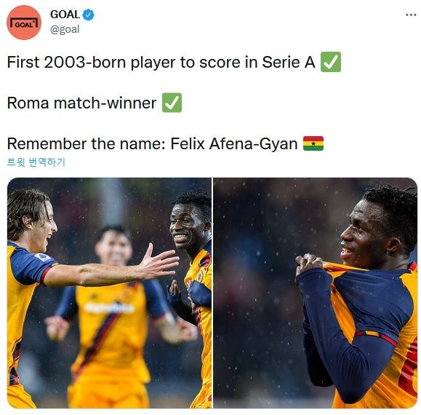The height and width of the screenshot is (415, 421).
Task: Open the left celebration photo
Action: pyautogui.click(x=109, y=293)
